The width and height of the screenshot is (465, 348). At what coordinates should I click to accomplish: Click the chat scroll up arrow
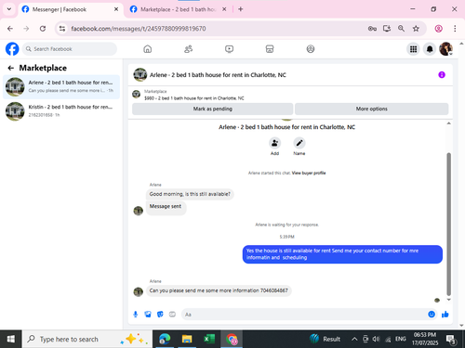pos(448,123)
